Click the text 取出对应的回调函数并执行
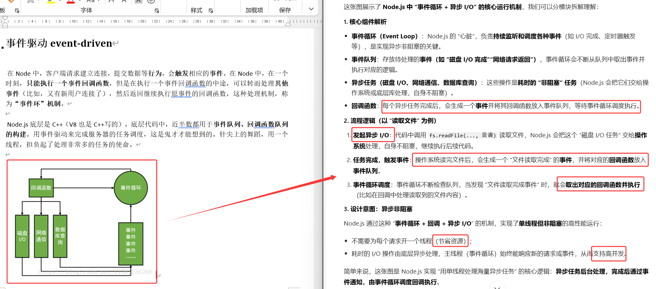 point(603,185)
